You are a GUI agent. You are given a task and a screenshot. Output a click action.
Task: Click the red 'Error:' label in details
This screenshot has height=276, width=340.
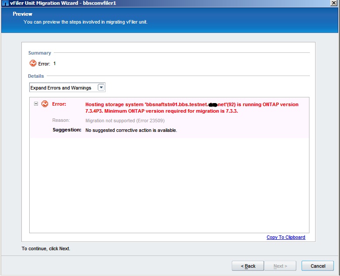coord(59,104)
